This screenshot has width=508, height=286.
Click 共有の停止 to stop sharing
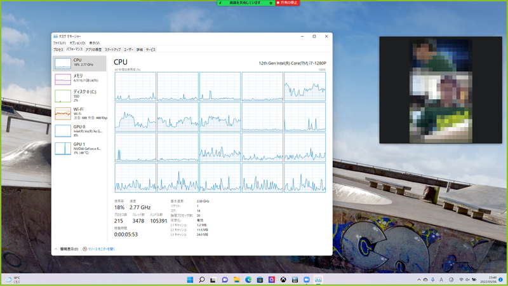pyautogui.click(x=288, y=3)
